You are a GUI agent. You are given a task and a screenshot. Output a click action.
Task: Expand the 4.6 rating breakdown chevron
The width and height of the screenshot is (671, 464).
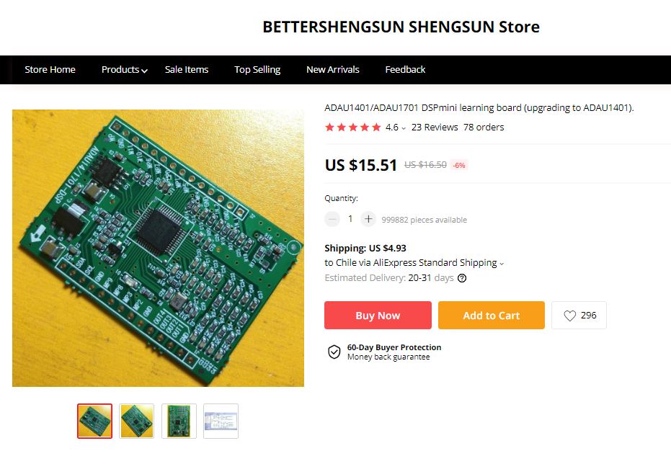[x=404, y=128]
